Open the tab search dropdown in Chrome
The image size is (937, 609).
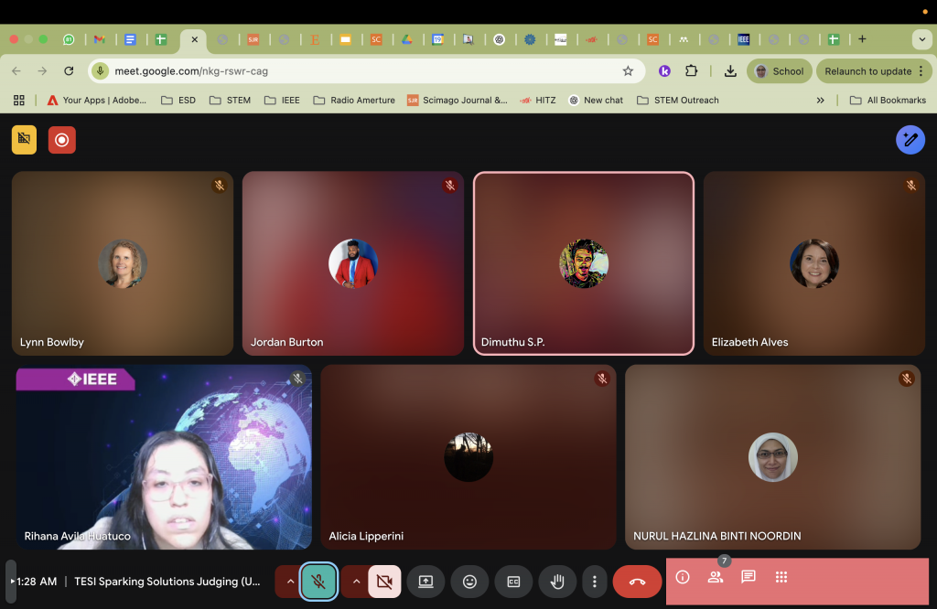[921, 39]
